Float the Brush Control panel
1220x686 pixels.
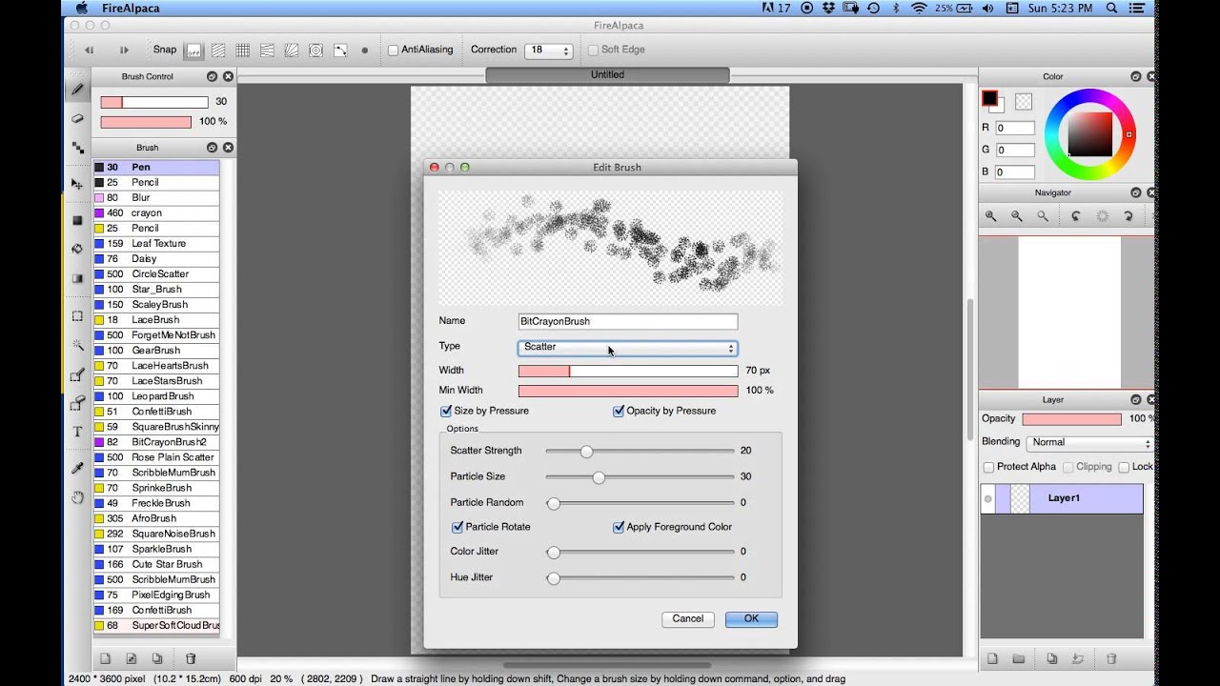coord(212,76)
